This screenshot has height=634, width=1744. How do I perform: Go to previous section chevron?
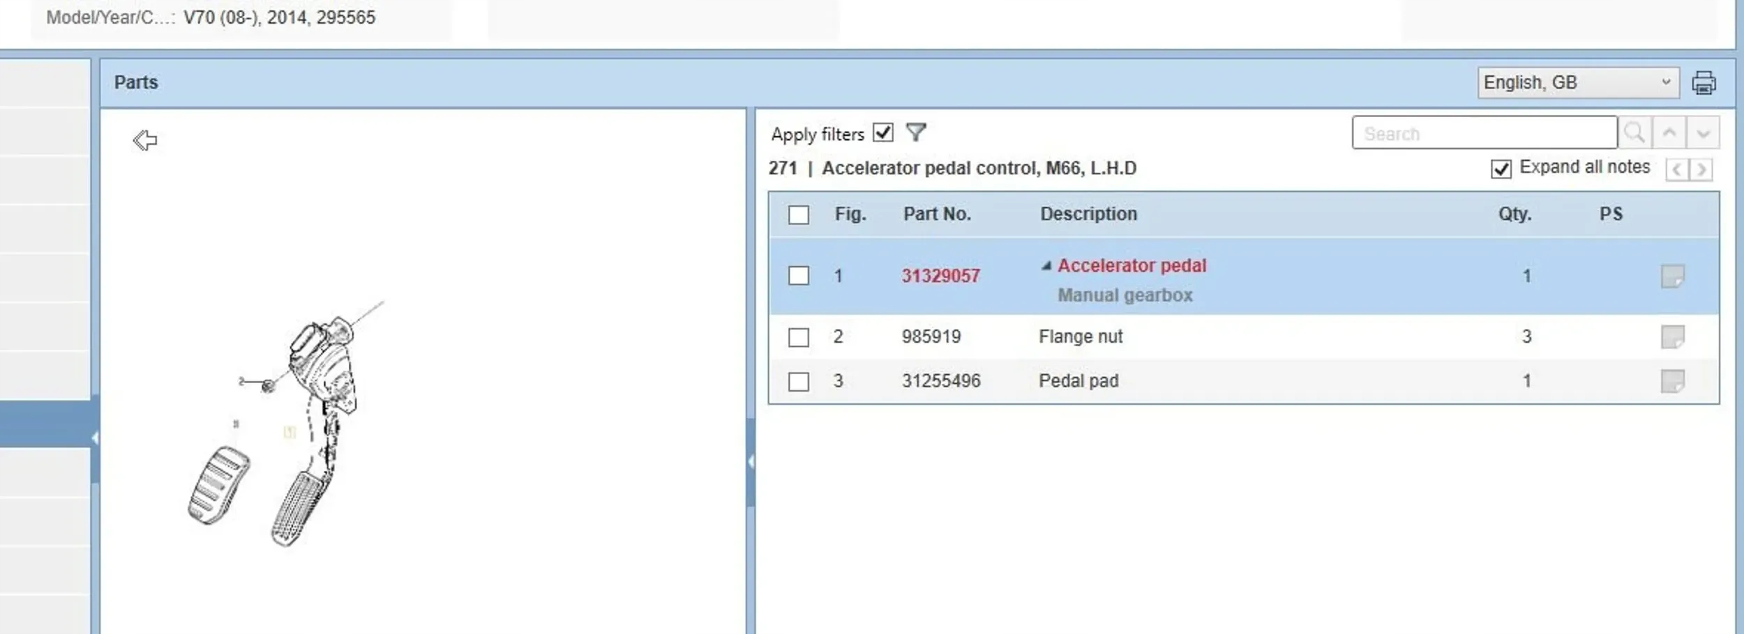pyautogui.click(x=1676, y=169)
